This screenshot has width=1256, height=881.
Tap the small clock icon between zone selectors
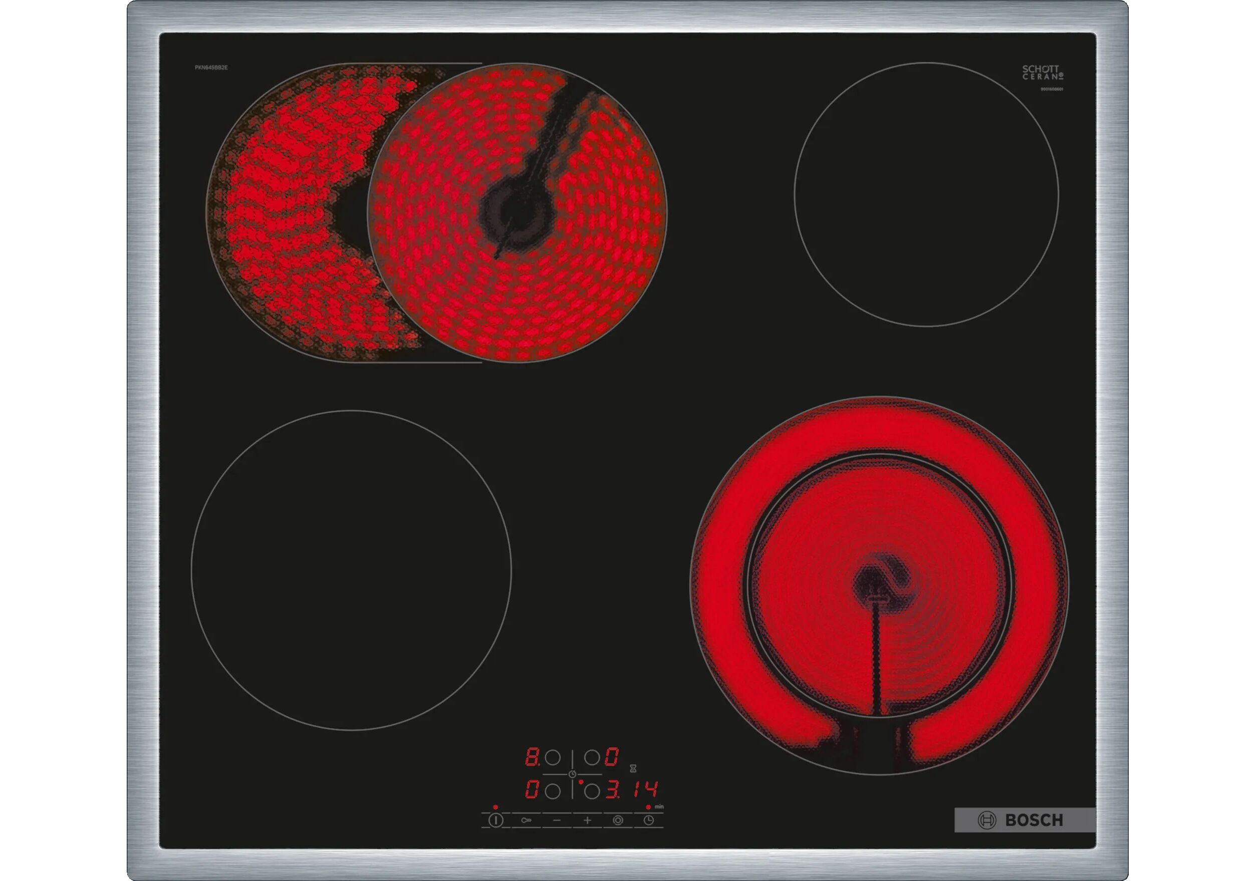[572, 774]
